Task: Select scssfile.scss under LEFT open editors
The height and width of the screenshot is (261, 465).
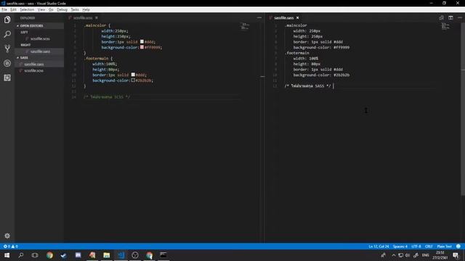Action: (40, 38)
